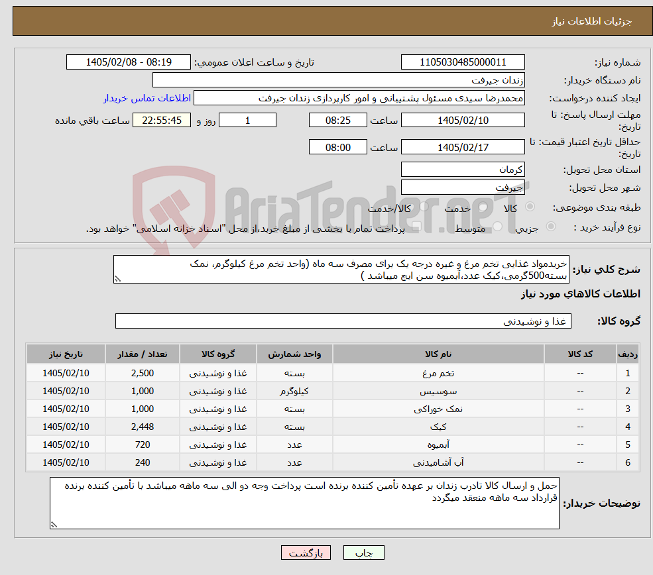Click the کیلوگرم unit cell for سوسیس
Viewport: 653px width, 575px height.
[x=294, y=391]
